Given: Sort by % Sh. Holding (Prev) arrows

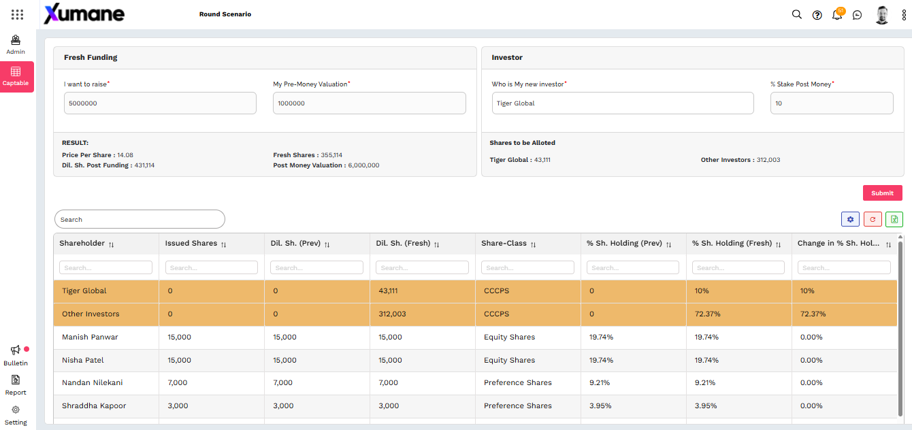Looking at the screenshot, I should [x=668, y=244].
